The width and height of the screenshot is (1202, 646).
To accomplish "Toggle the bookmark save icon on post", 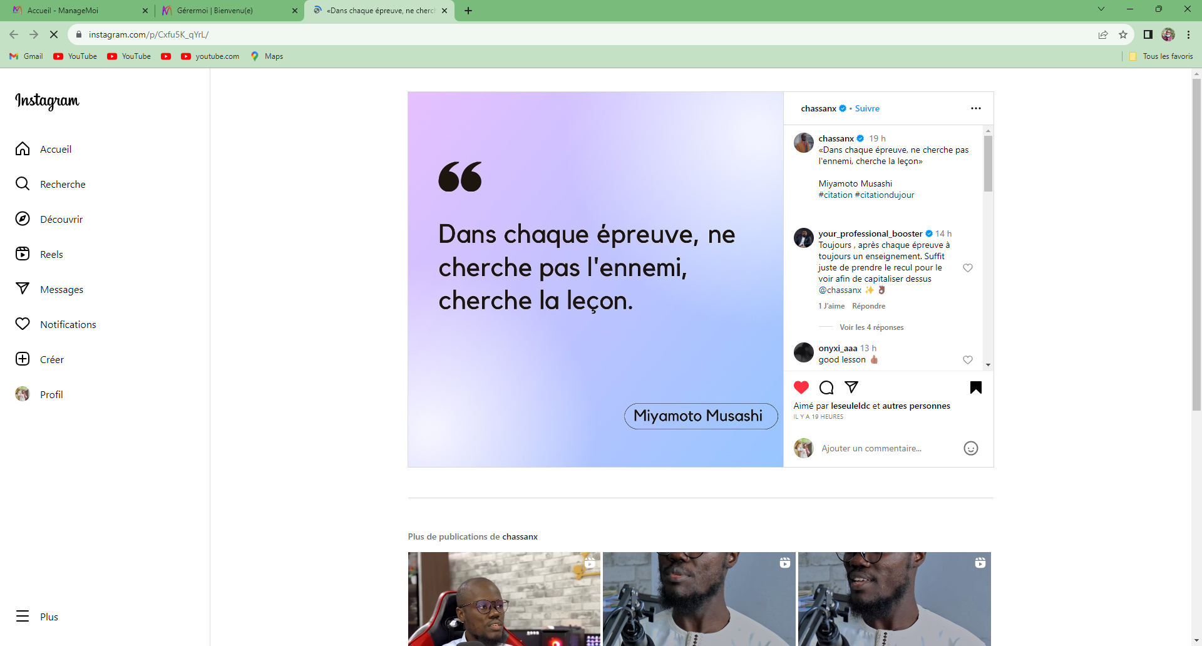I will pyautogui.click(x=975, y=387).
